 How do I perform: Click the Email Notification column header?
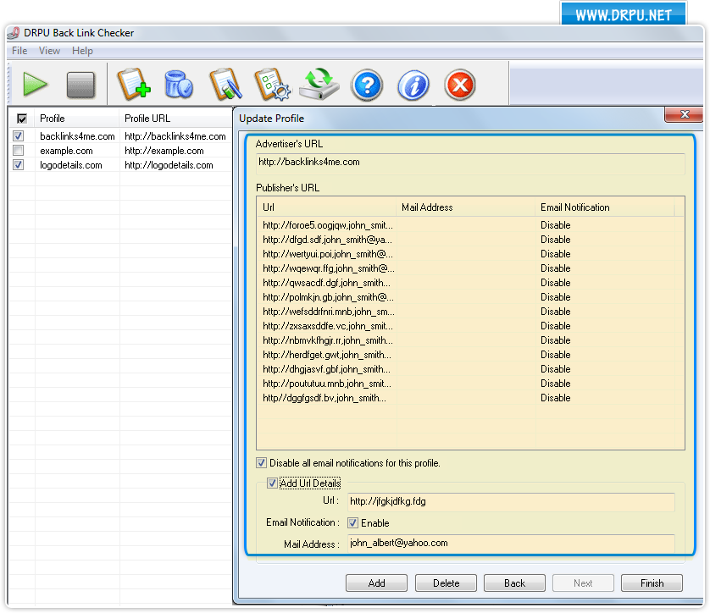(605, 207)
